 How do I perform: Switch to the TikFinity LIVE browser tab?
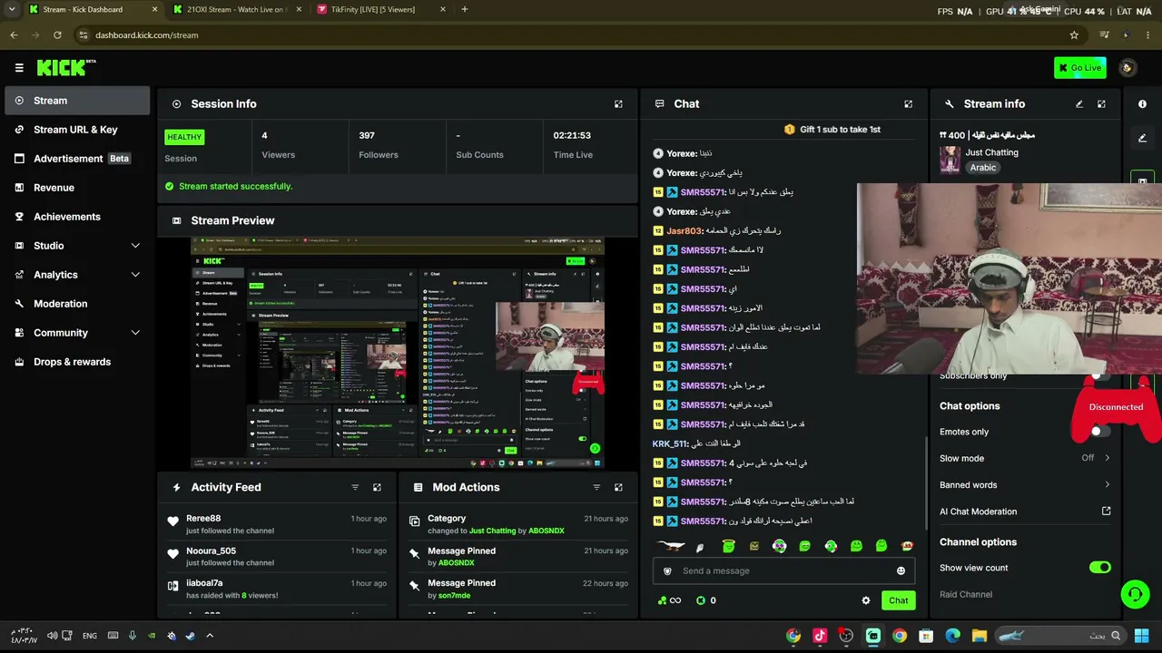[x=380, y=10]
